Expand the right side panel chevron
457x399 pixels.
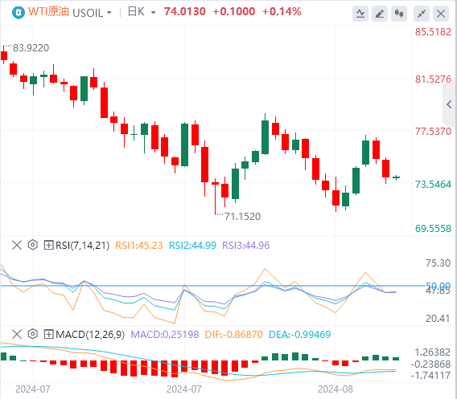(450, 104)
